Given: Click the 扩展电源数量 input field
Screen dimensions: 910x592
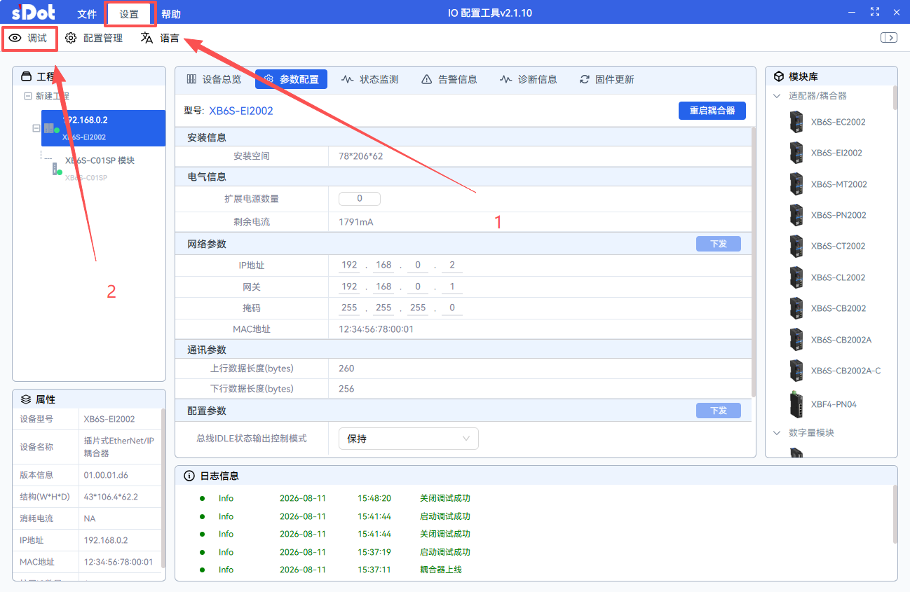Looking at the screenshot, I should click(360, 199).
